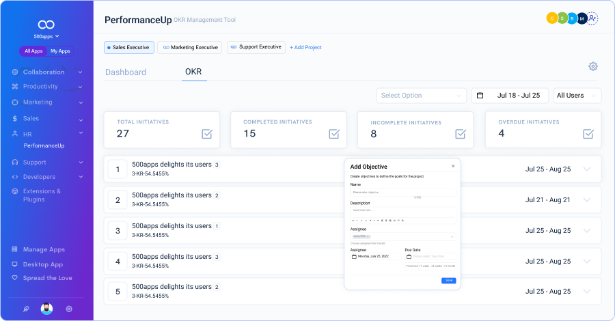The height and width of the screenshot is (321, 615).
Task: Expand objective row 1 chevron
Action: pyautogui.click(x=586, y=169)
